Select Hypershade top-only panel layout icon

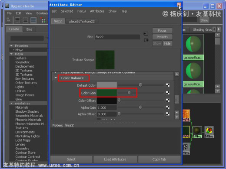17,20
